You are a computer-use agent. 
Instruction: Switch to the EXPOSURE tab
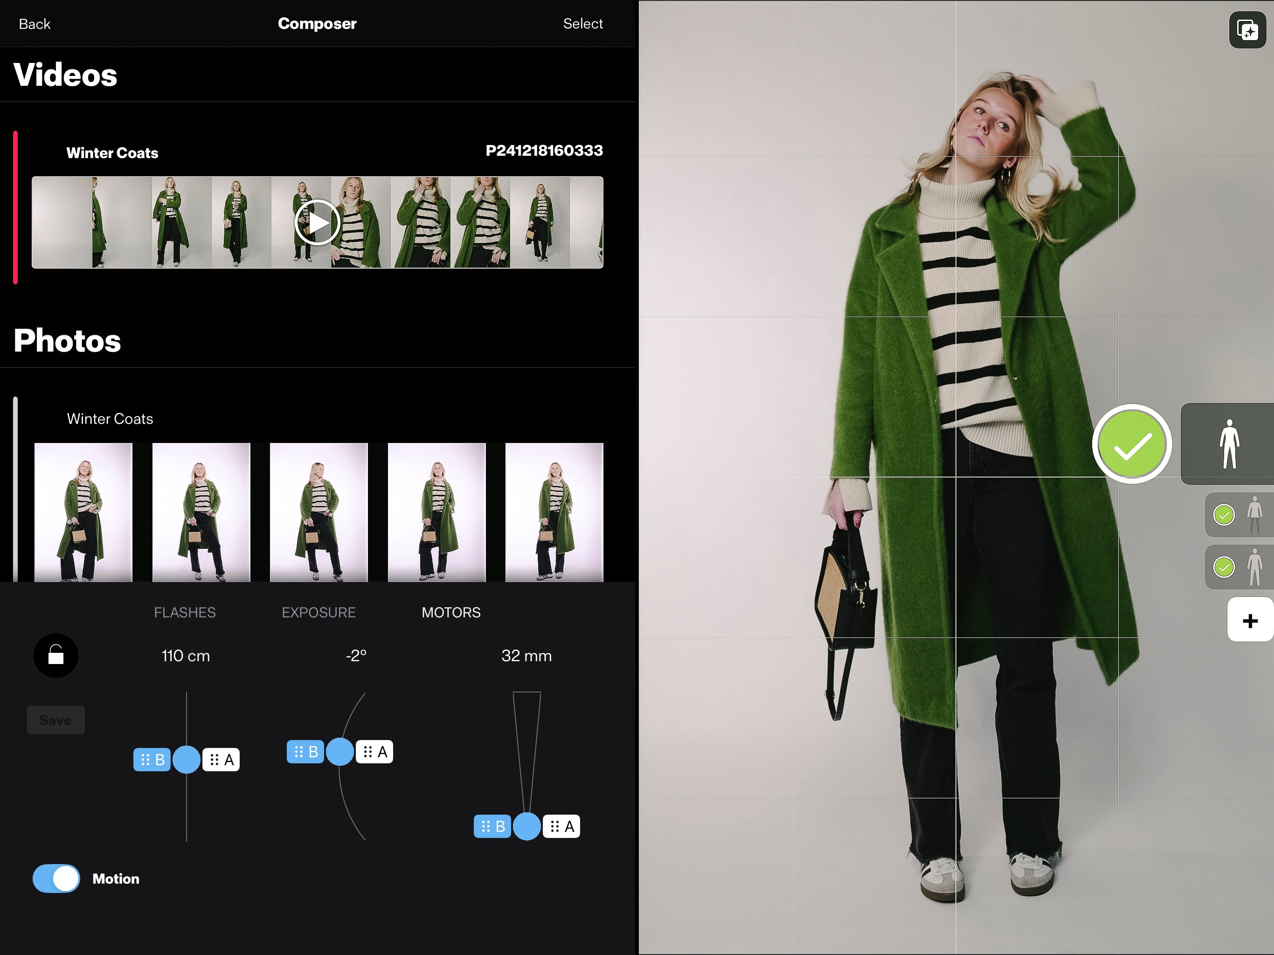coord(318,612)
